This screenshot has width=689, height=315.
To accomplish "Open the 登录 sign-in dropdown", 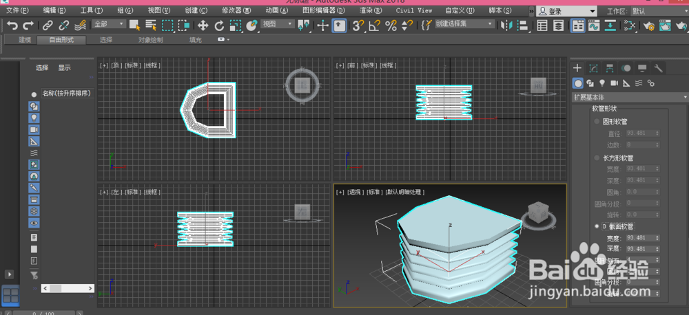I will click(x=567, y=12).
